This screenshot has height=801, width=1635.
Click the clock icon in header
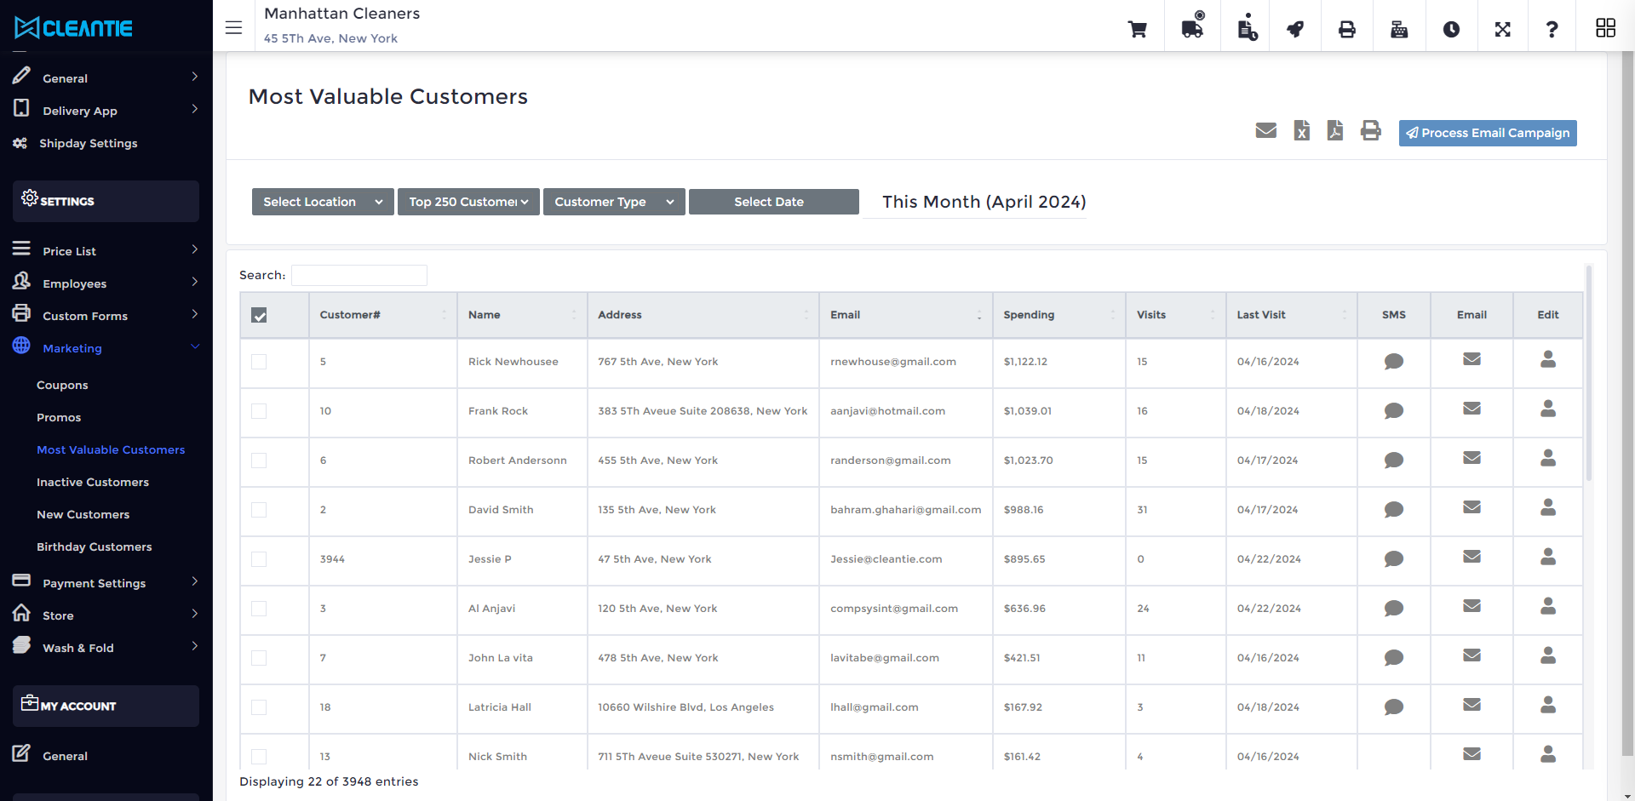1451,29
